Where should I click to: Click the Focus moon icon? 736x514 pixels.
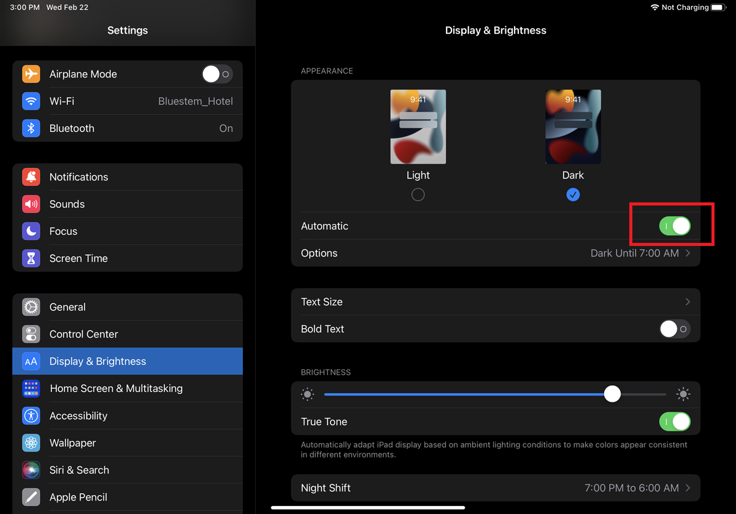(31, 231)
